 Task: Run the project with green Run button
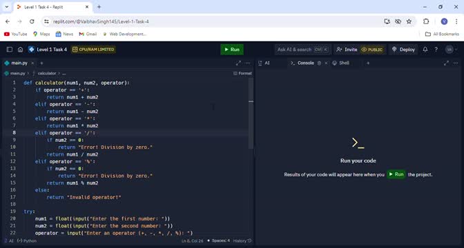(232, 50)
